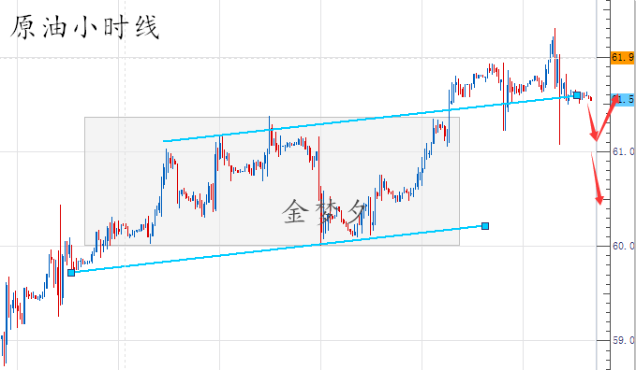Image resolution: width=636 pixels, height=370 pixels.
Task: Click the red down arrow starting from current price
Action: [x=592, y=121]
